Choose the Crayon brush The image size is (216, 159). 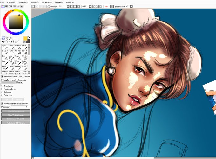(11, 68)
